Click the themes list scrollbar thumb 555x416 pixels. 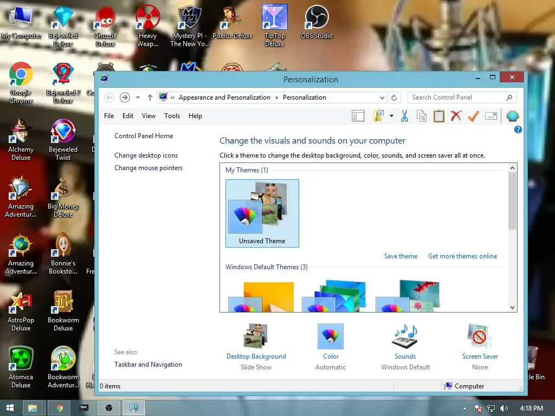[x=512, y=201]
